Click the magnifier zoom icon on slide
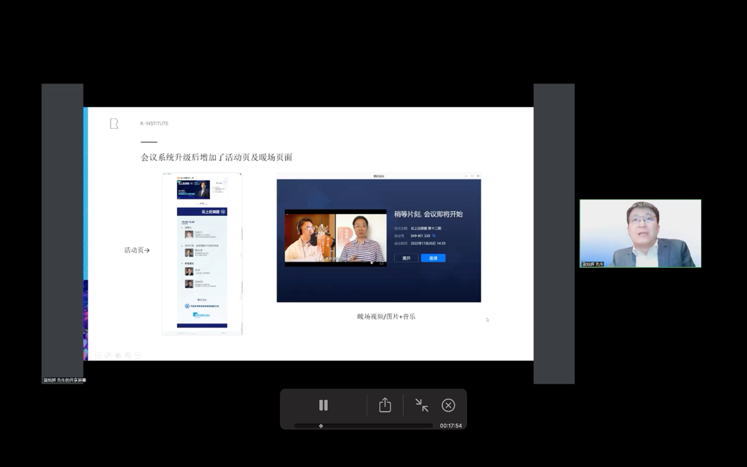 coord(128,355)
